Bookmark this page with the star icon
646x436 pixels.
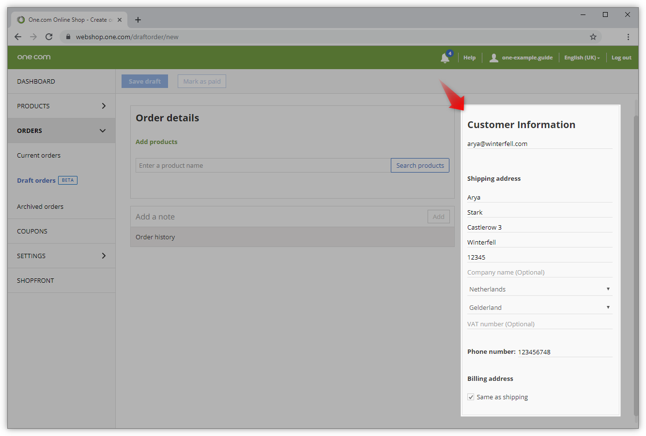[x=593, y=36]
